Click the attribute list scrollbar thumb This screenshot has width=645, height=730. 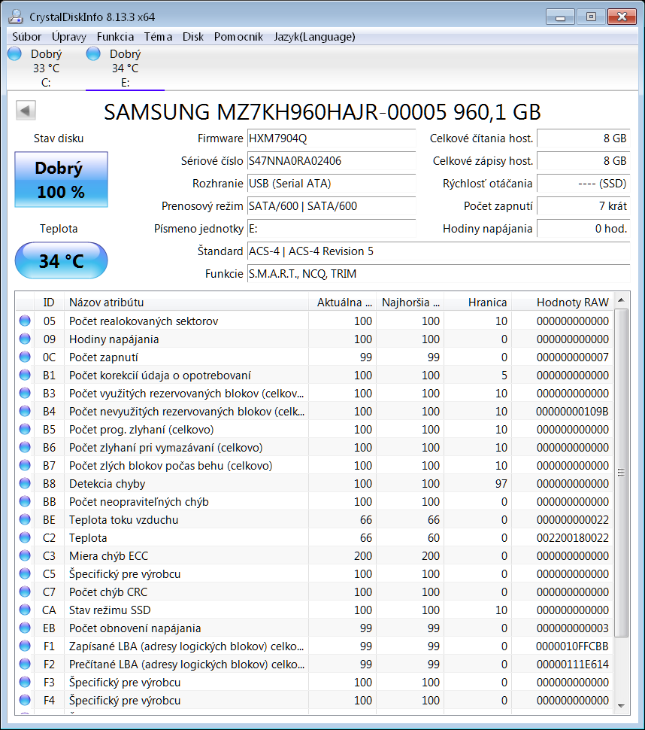point(621,473)
